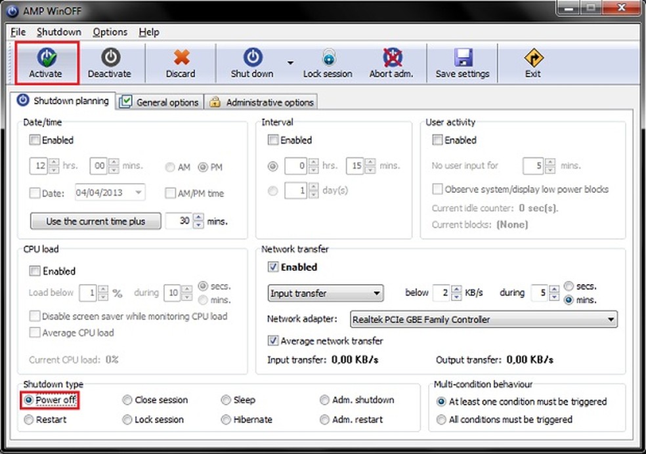
Task: Click the Date/time hrs. field showing 12
Action: (39, 166)
